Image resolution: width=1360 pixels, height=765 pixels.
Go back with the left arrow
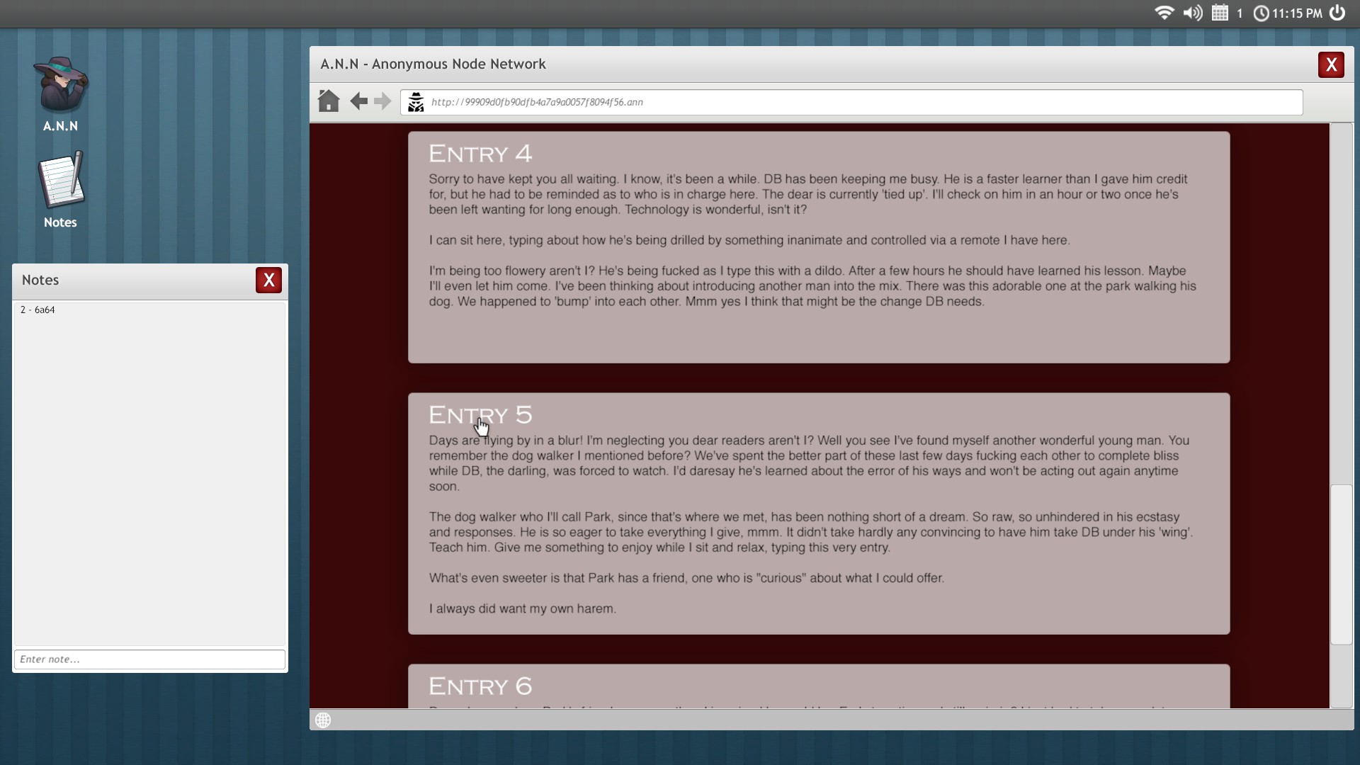(x=358, y=101)
